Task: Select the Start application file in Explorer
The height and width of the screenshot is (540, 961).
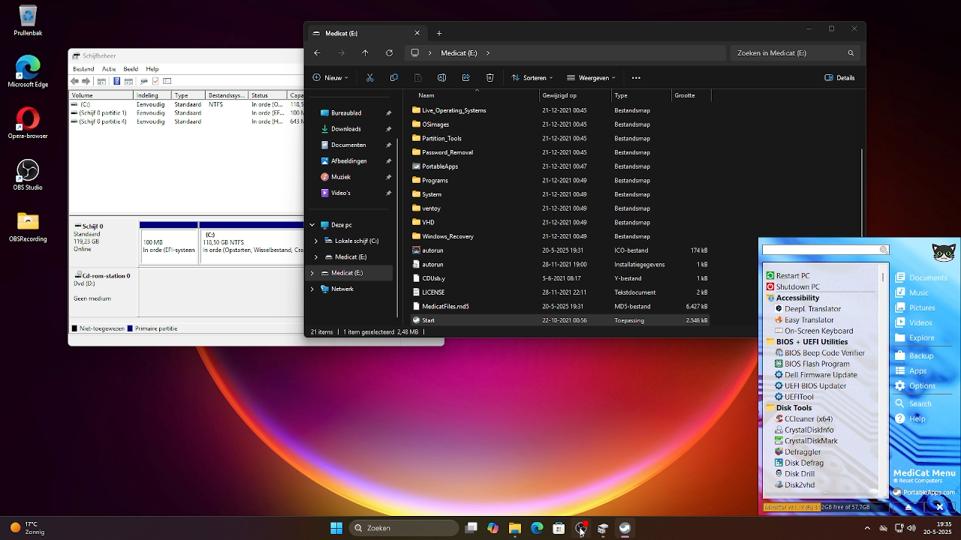Action: [x=559, y=320]
